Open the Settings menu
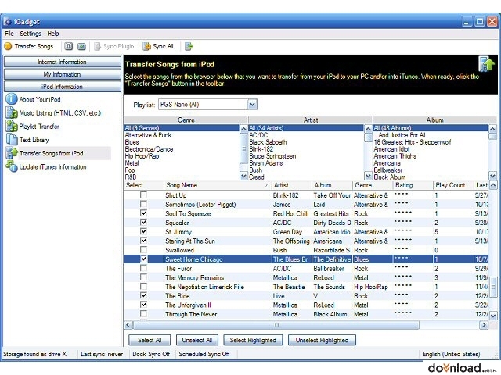The height and width of the screenshot is (375, 501). coord(31,34)
